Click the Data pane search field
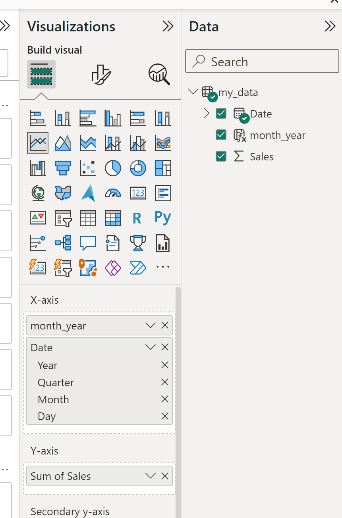Viewport: 342px width, 518px height. [x=262, y=62]
